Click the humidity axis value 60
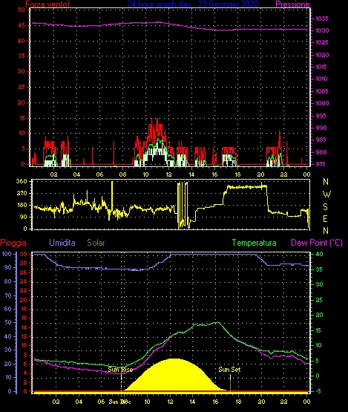Screen dimensions: 348x412 point(8,309)
